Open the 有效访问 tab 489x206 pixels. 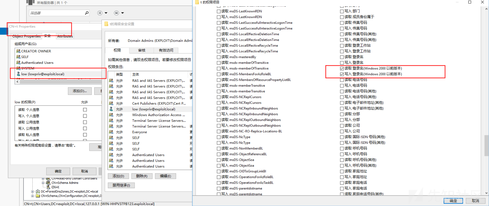point(166,50)
